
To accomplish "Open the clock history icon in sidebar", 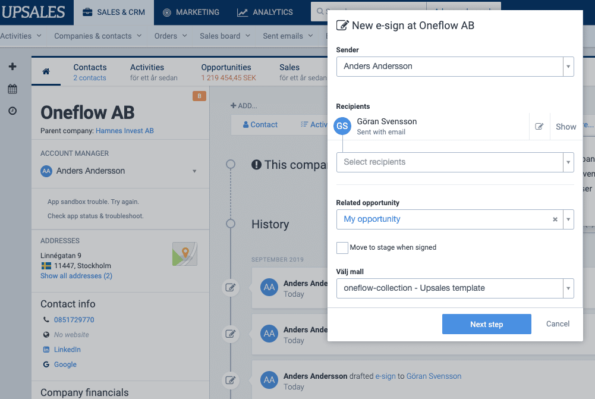I will (12, 111).
